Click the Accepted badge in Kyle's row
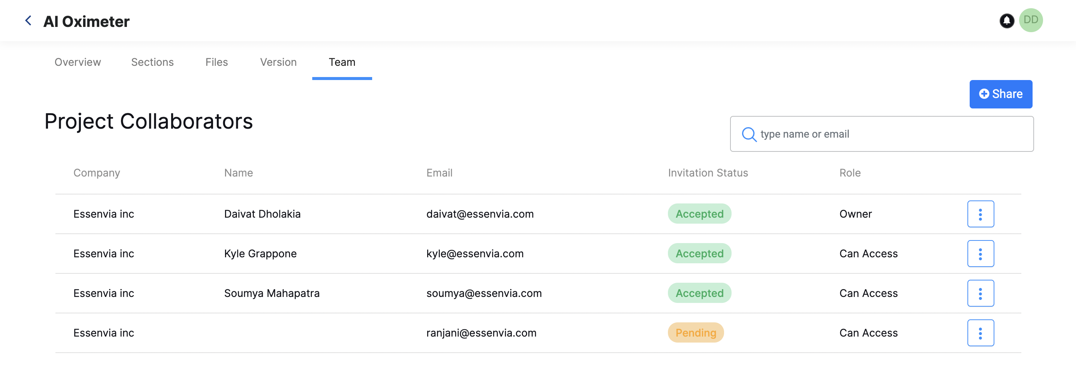The width and height of the screenshot is (1076, 365). click(700, 253)
